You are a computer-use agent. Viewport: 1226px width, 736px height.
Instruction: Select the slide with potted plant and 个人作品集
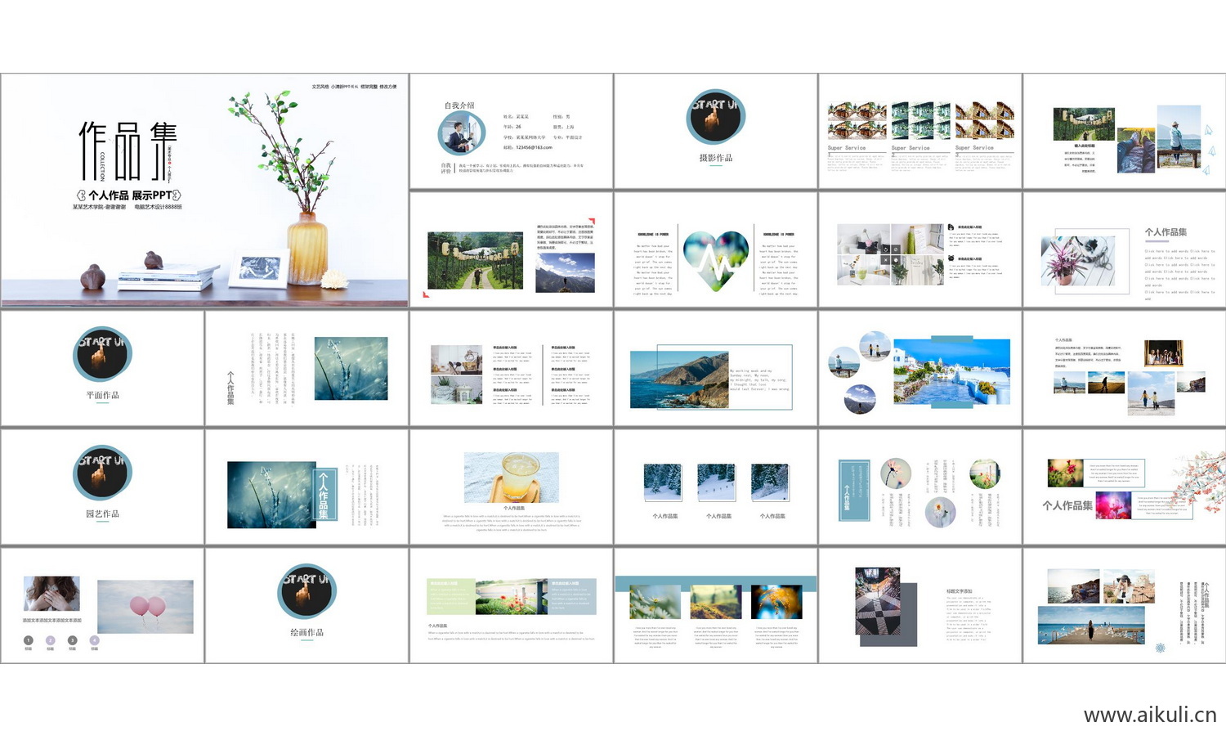click(x=1124, y=249)
